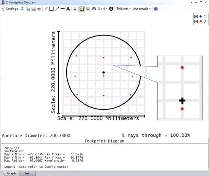This screenshot has width=209, height=176.
Task: Open the Thickest line thickness dropdown
Action: pos(123,9)
